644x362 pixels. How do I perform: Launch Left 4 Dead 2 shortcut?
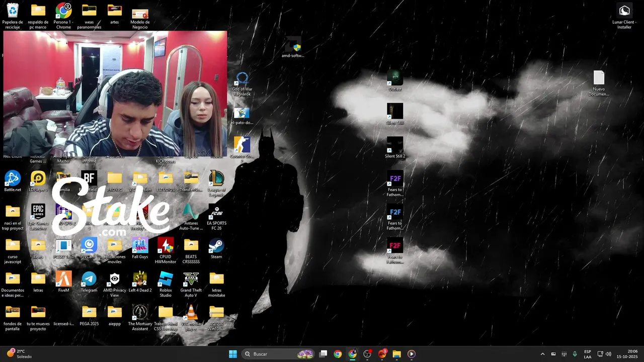click(x=140, y=282)
